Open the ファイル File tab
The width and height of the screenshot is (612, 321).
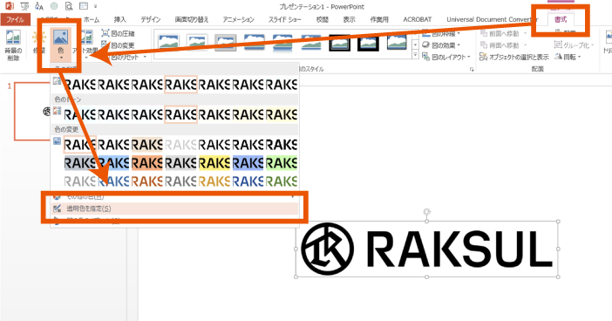coord(15,19)
